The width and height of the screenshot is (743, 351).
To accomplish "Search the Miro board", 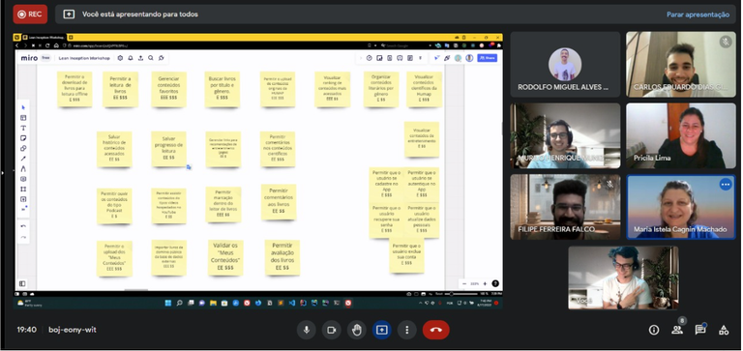I will pos(151,58).
